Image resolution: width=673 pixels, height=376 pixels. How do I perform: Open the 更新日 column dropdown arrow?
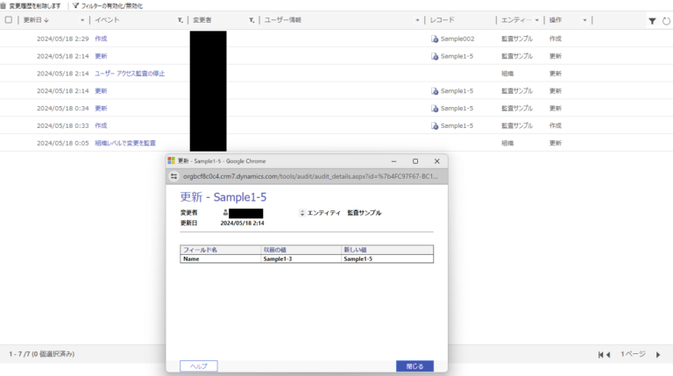[x=82, y=19]
